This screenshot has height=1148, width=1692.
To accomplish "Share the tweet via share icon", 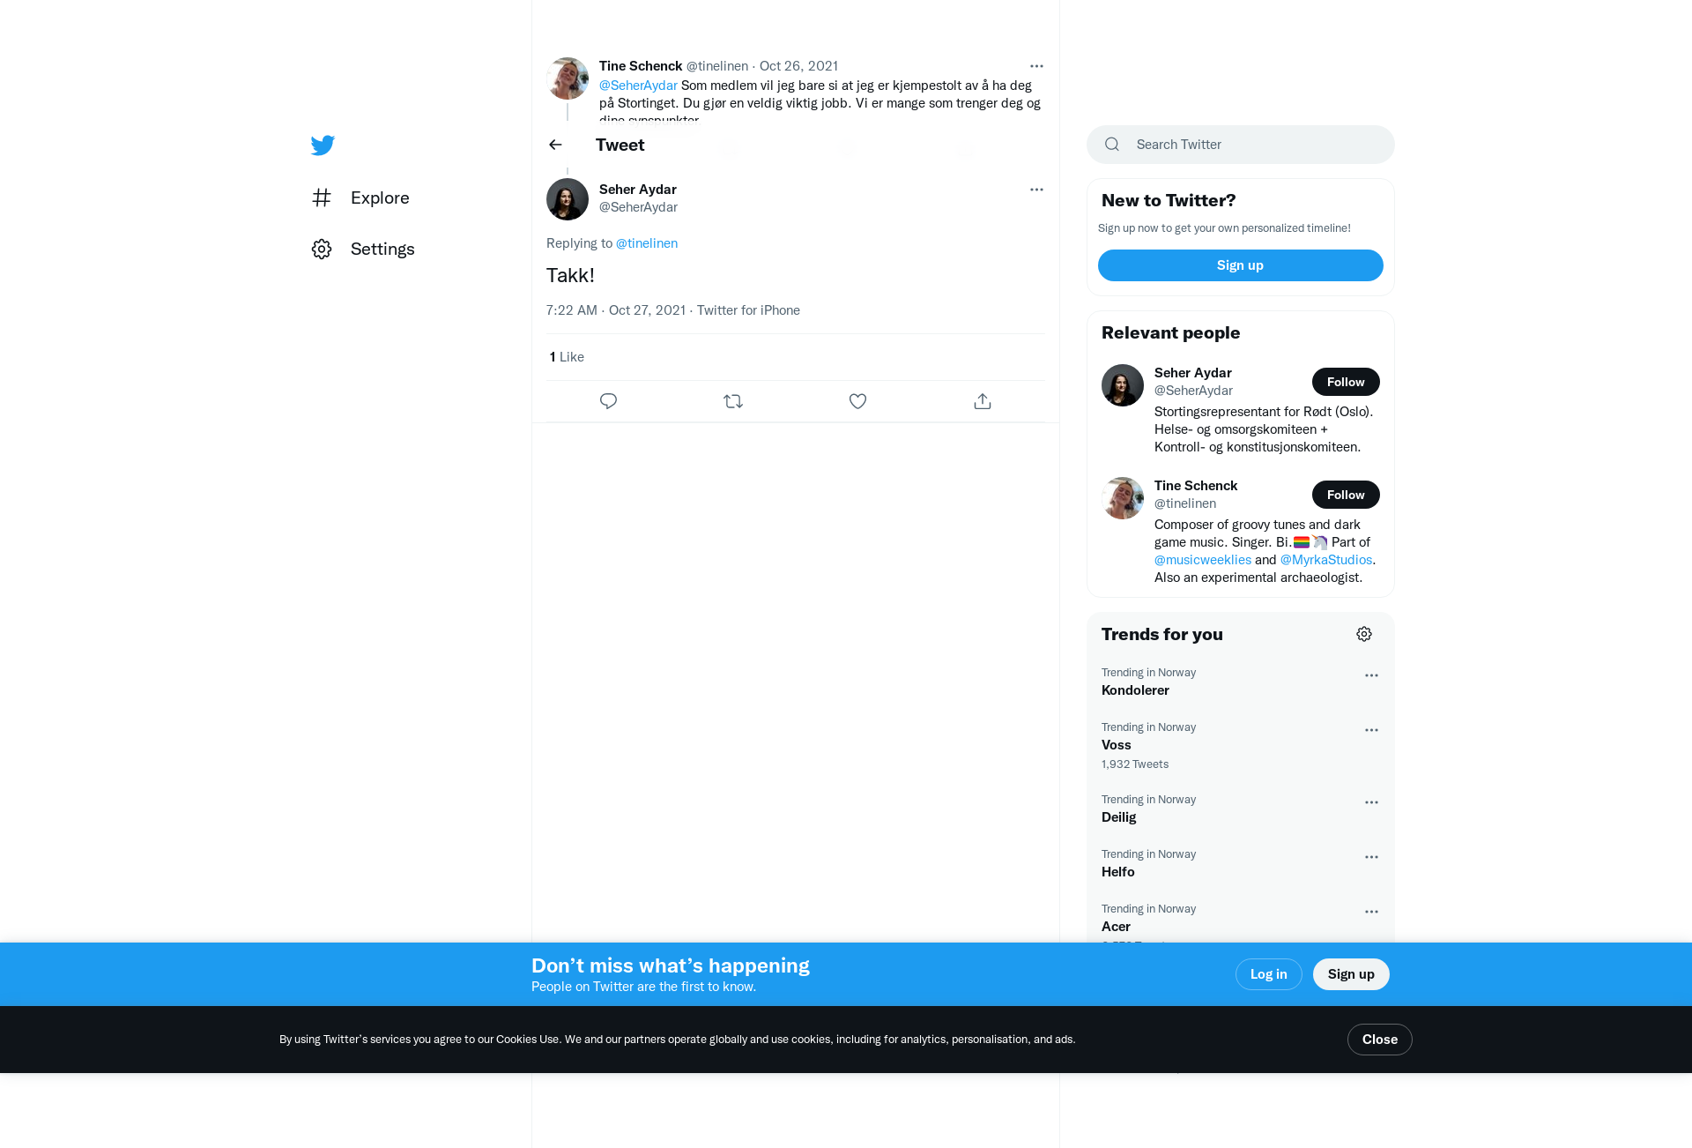I will pos(983,401).
